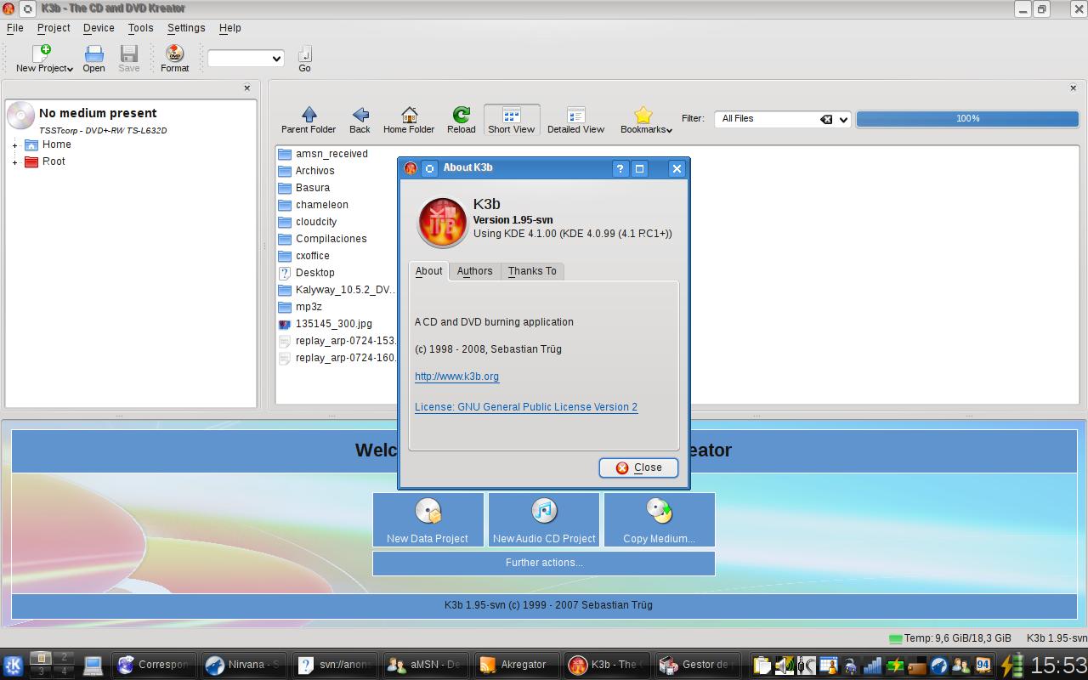
Task: Open the File menu
Action: (x=14, y=28)
